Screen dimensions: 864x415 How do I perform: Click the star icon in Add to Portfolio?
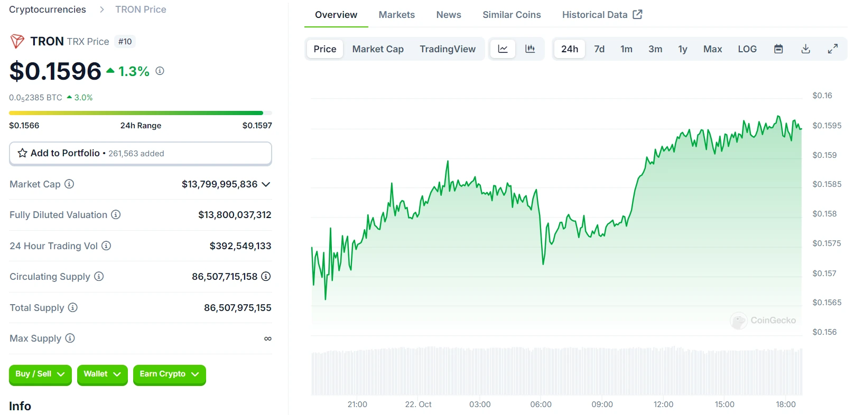click(23, 153)
